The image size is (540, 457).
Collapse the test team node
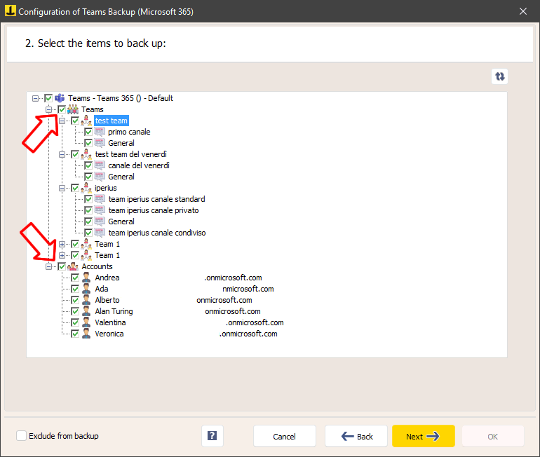[x=62, y=121]
